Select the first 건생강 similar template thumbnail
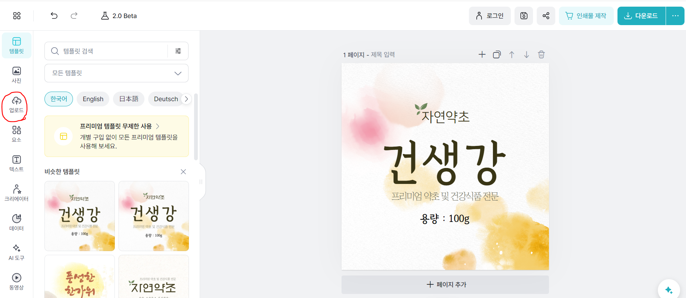 click(80, 216)
